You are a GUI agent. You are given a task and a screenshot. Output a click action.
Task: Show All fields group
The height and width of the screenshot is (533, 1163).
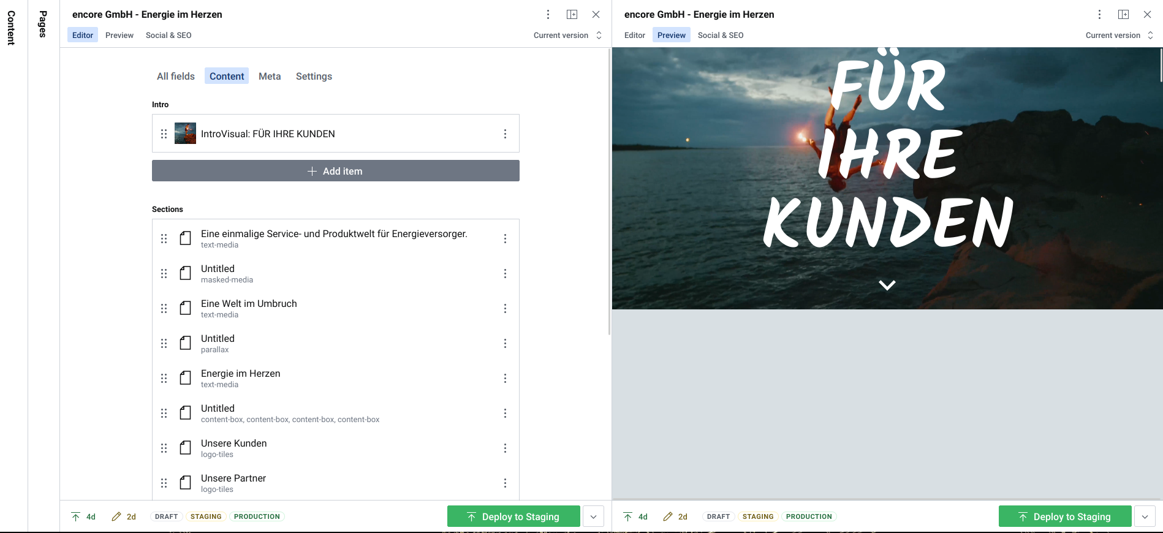click(x=176, y=76)
